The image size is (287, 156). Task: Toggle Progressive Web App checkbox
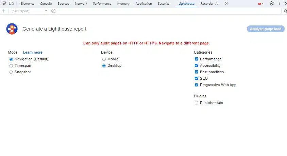[x=197, y=85]
